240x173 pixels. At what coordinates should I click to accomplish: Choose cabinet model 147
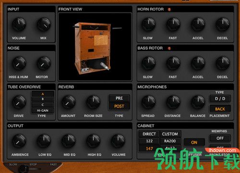pyautogui.click(x=149, y=149)
